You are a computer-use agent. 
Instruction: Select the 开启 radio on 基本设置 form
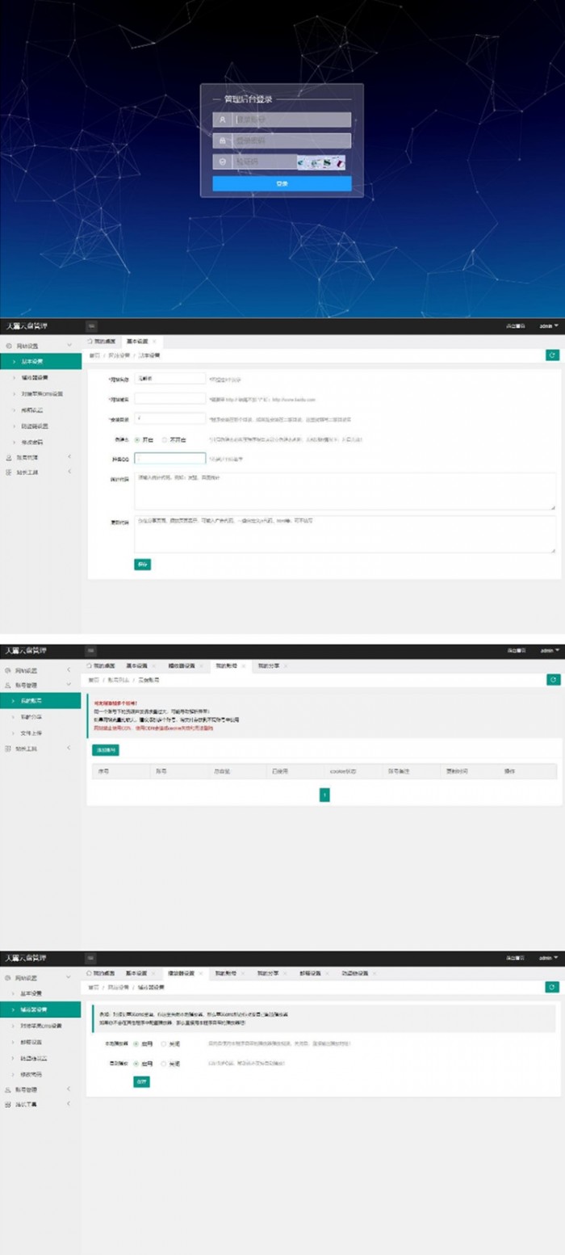137,439
